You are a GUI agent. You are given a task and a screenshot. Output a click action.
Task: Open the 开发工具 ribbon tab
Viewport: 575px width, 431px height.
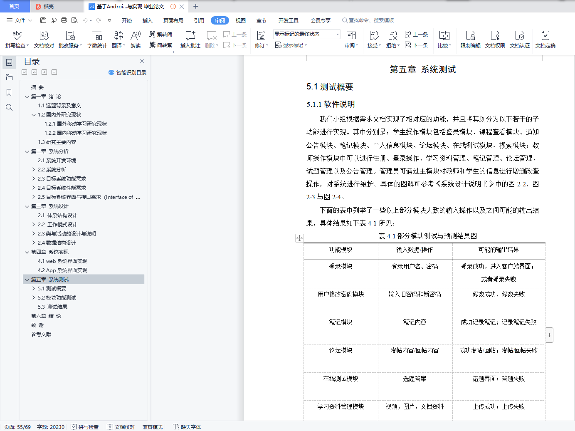click(x=289, y=20)
